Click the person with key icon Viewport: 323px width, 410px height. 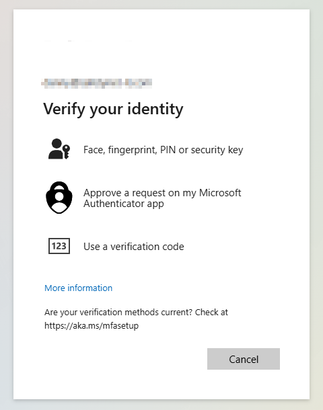click(x=59, y=149)
